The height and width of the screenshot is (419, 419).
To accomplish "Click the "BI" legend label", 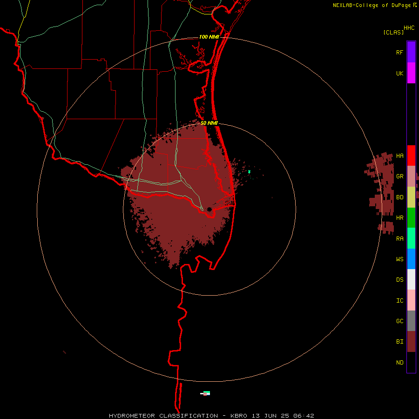I will point(399,342).
